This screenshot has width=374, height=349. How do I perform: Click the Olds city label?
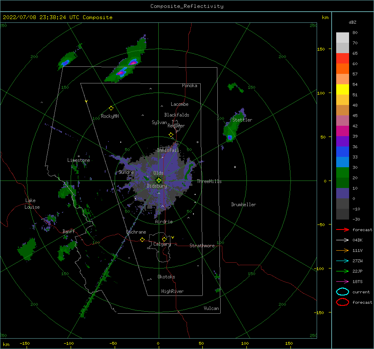pyautogui.click(x=158, y=173)
